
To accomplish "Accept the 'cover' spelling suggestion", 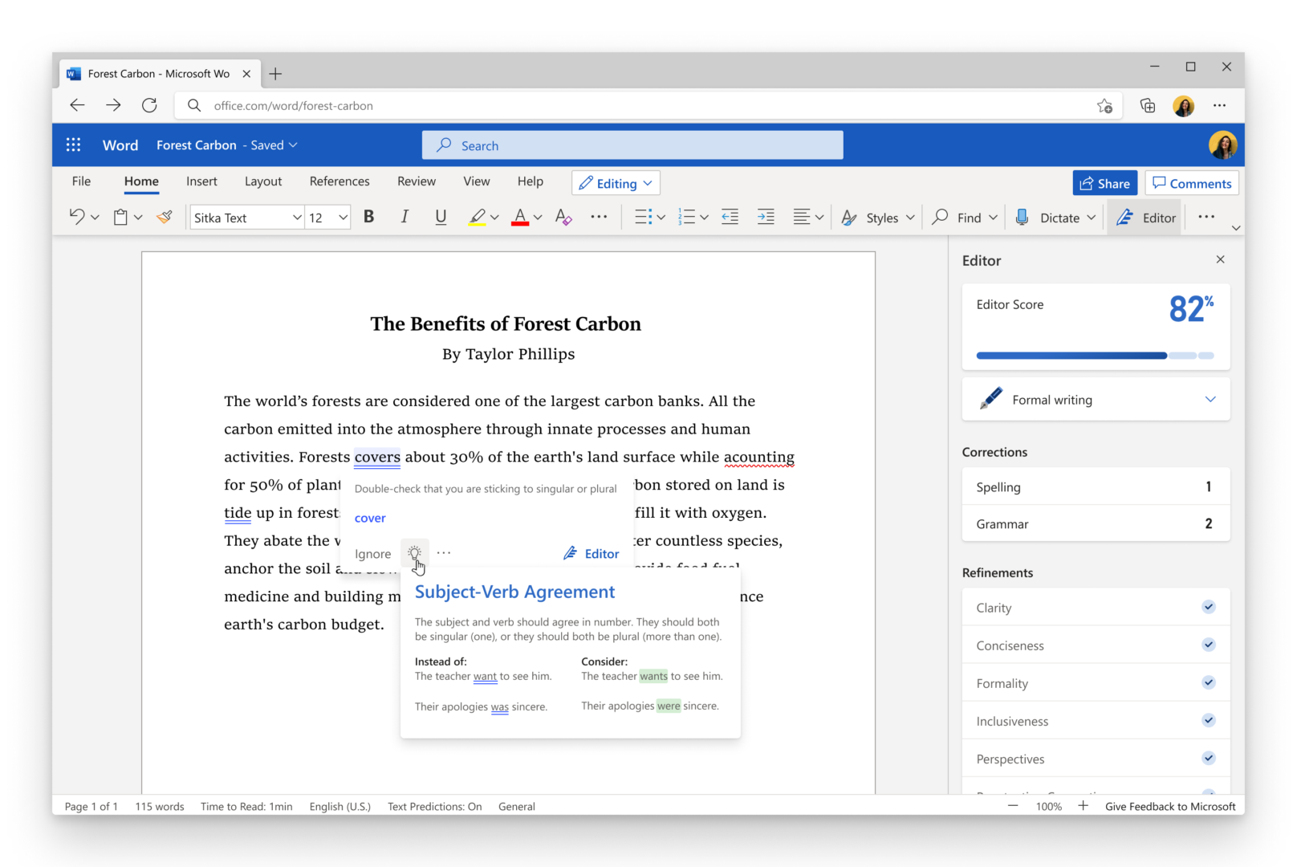I will [x=369, y=518].
